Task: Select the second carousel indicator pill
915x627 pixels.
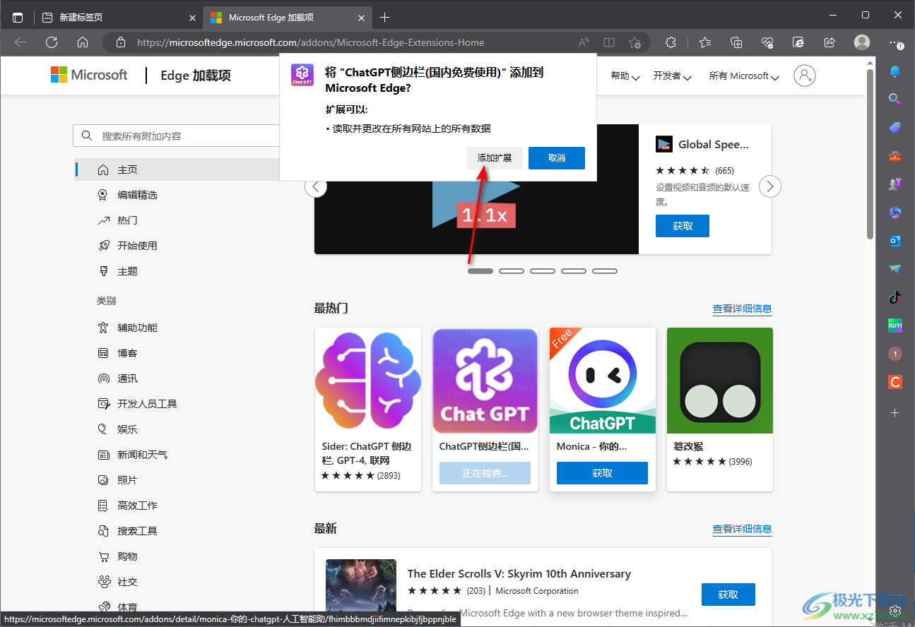Action: point(512,271)
